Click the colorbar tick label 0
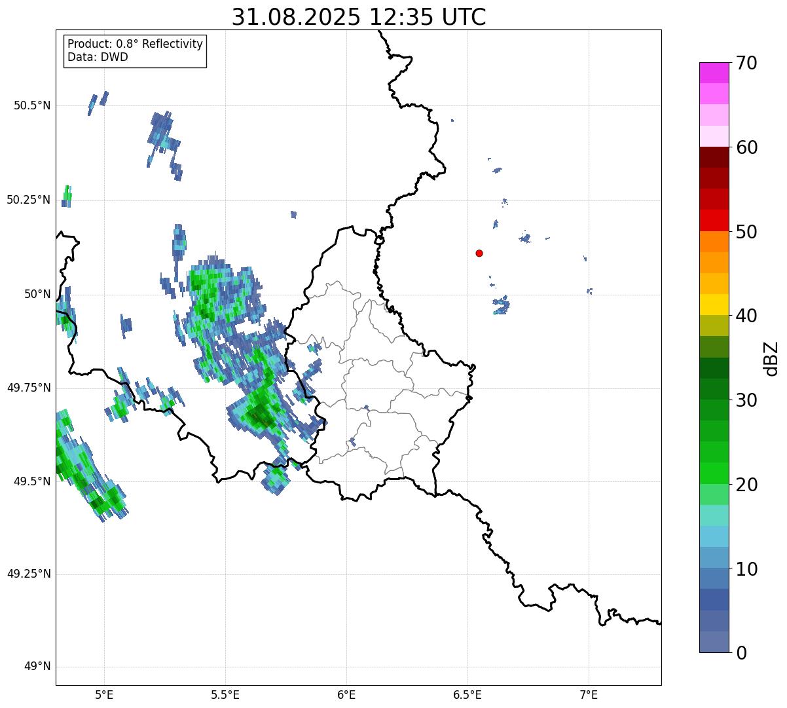This screenshot has width=787, height=708. (742, 653)
